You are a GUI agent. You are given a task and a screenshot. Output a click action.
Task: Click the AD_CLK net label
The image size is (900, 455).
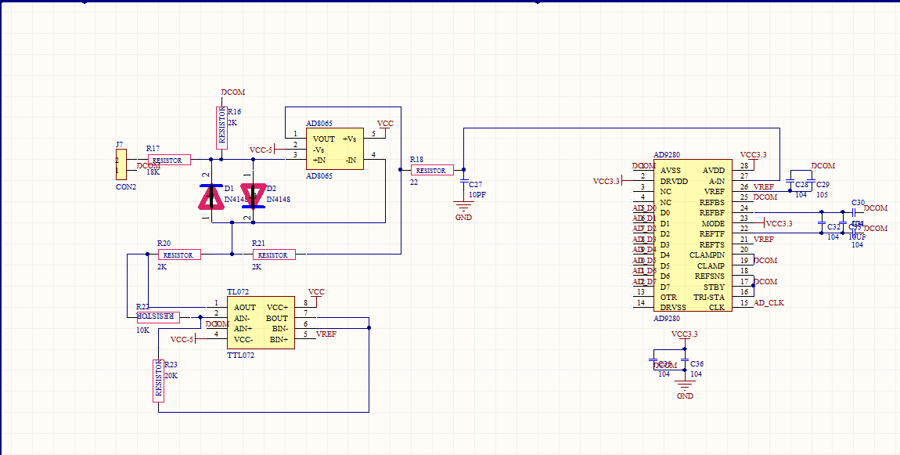[x=769, y=303]
